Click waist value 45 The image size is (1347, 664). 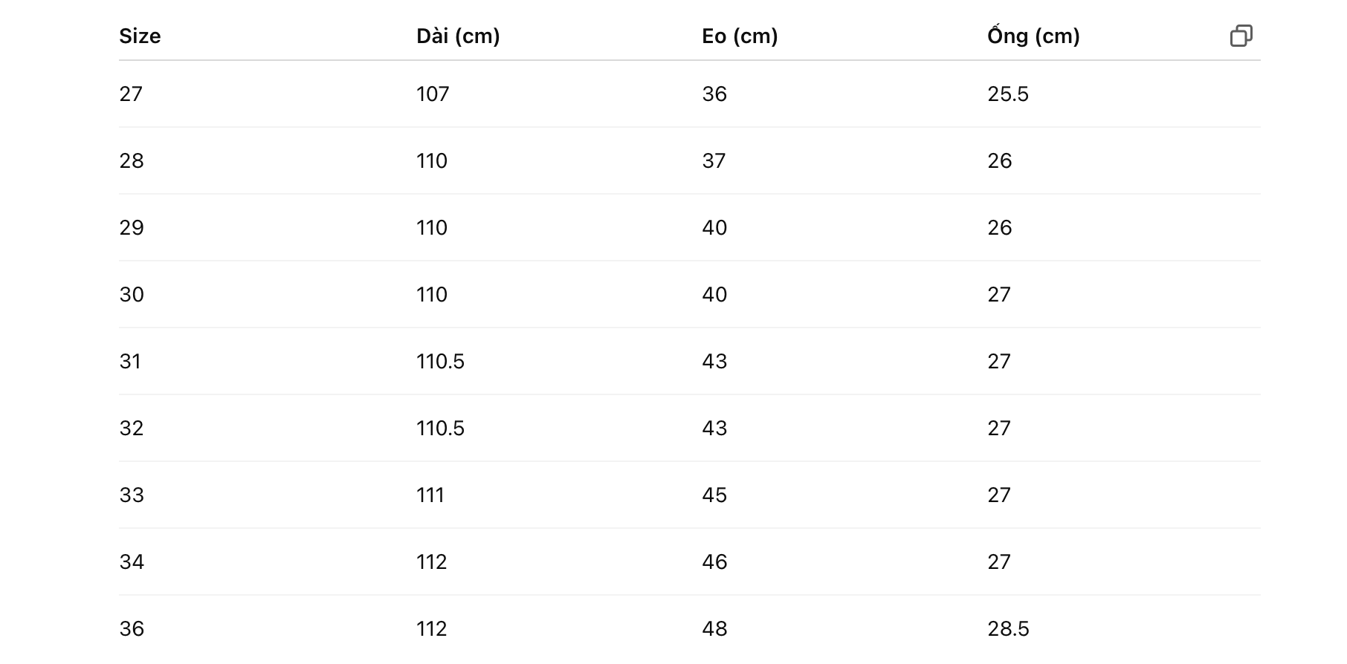click(x=714, y=495)
